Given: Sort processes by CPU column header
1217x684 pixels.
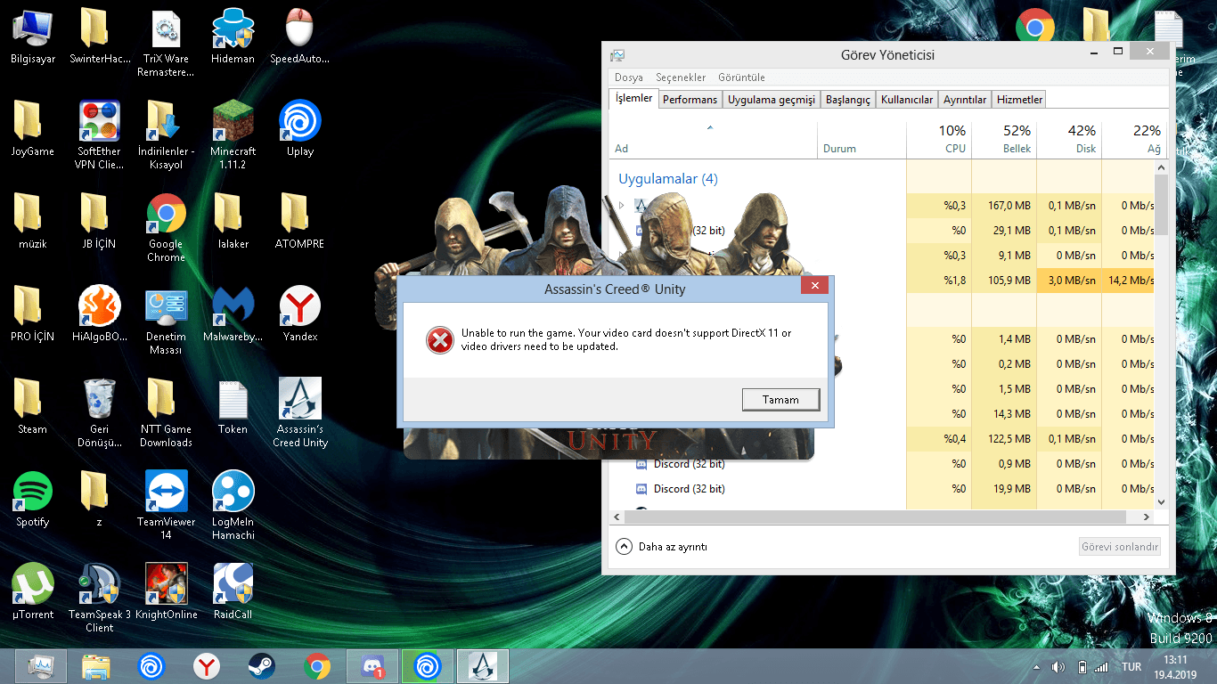Looking at the screenshot, I should [x=939, y=139].
